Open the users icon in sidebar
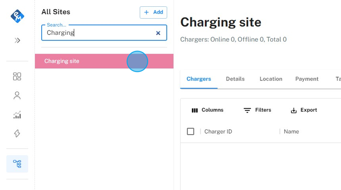Image resolution: width=341 pixels, height=190 pixels. coord(17,96)
